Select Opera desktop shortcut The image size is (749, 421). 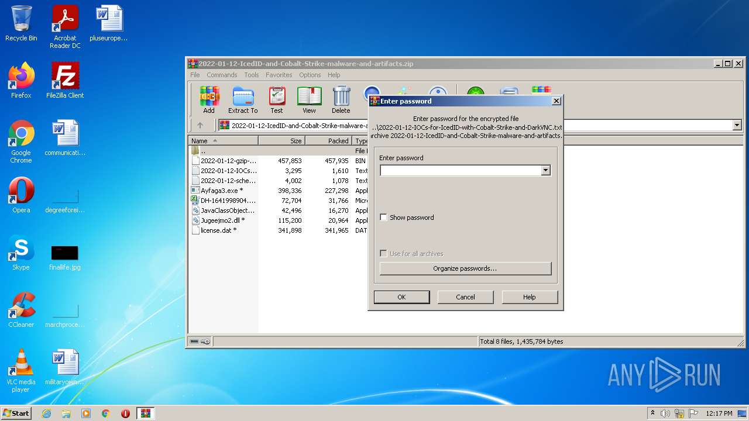[x=21, y=195]
